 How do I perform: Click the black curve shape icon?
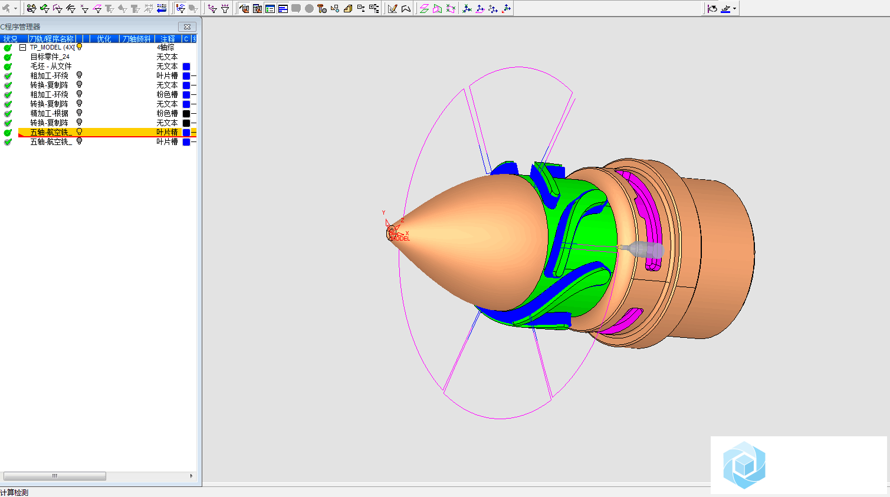[405, 8]
